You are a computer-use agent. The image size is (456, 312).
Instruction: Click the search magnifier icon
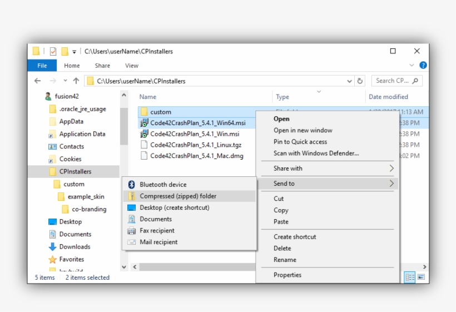click(x=415, y=81)
